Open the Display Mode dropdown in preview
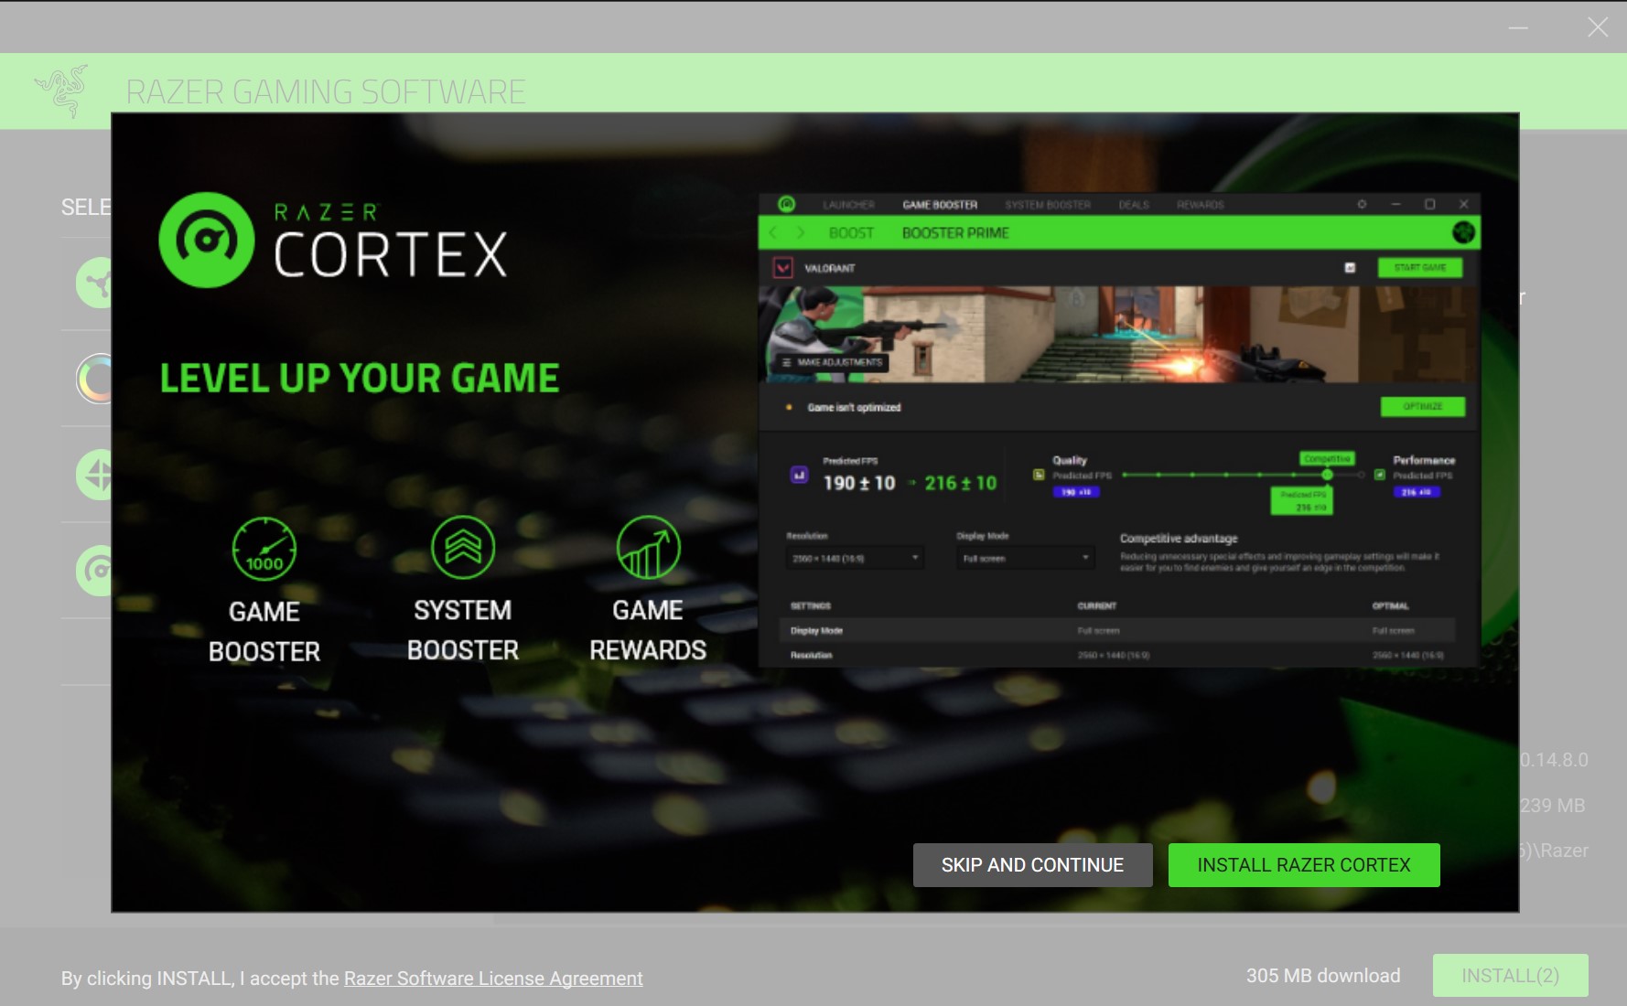Image resolution: width=1627 pixels, height=1006 pixels. 1026,558
